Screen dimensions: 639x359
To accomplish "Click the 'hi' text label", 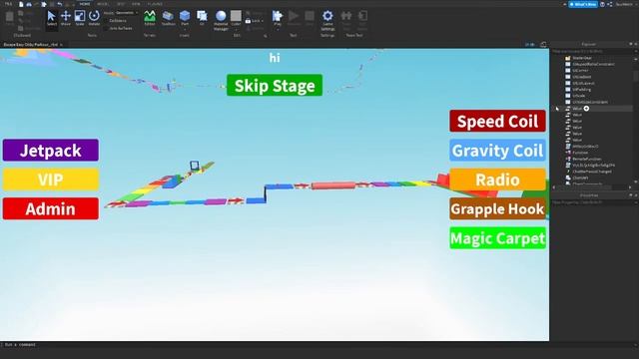I will tap(275, 58).
